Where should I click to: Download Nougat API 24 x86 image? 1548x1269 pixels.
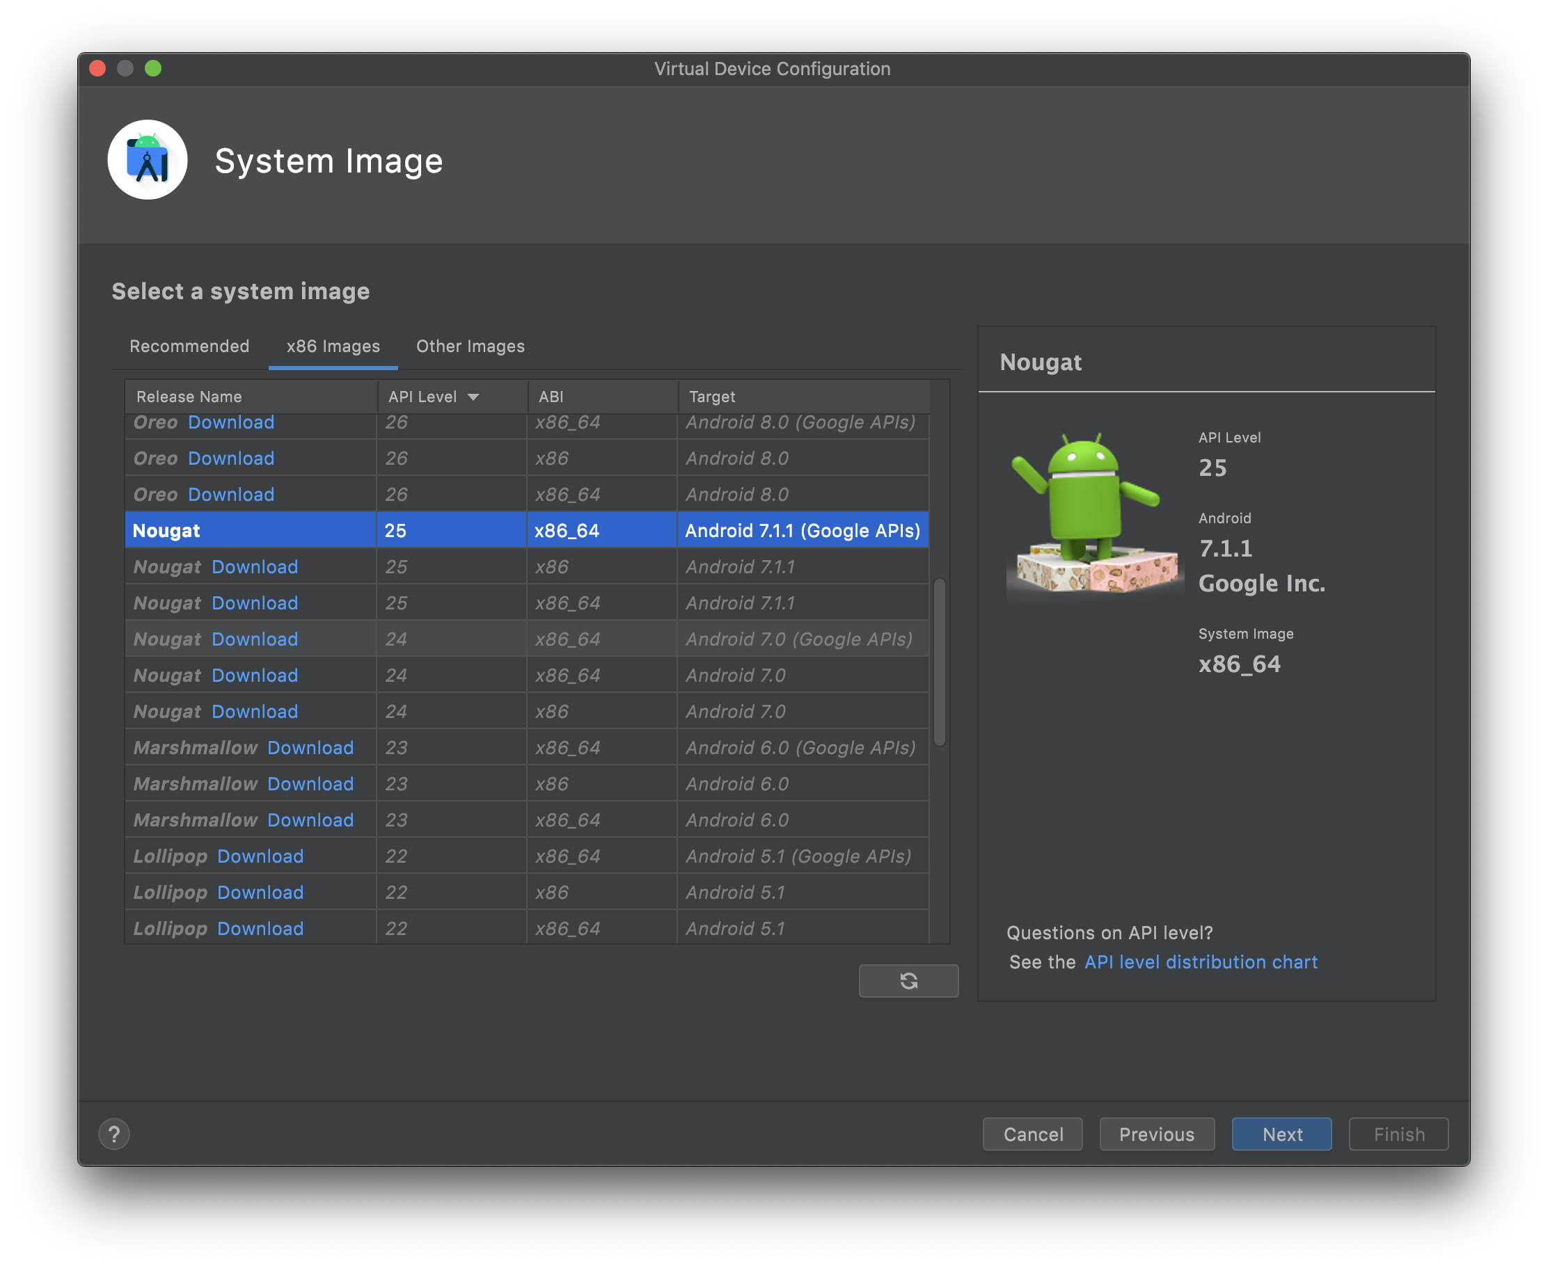pos(255,712)
